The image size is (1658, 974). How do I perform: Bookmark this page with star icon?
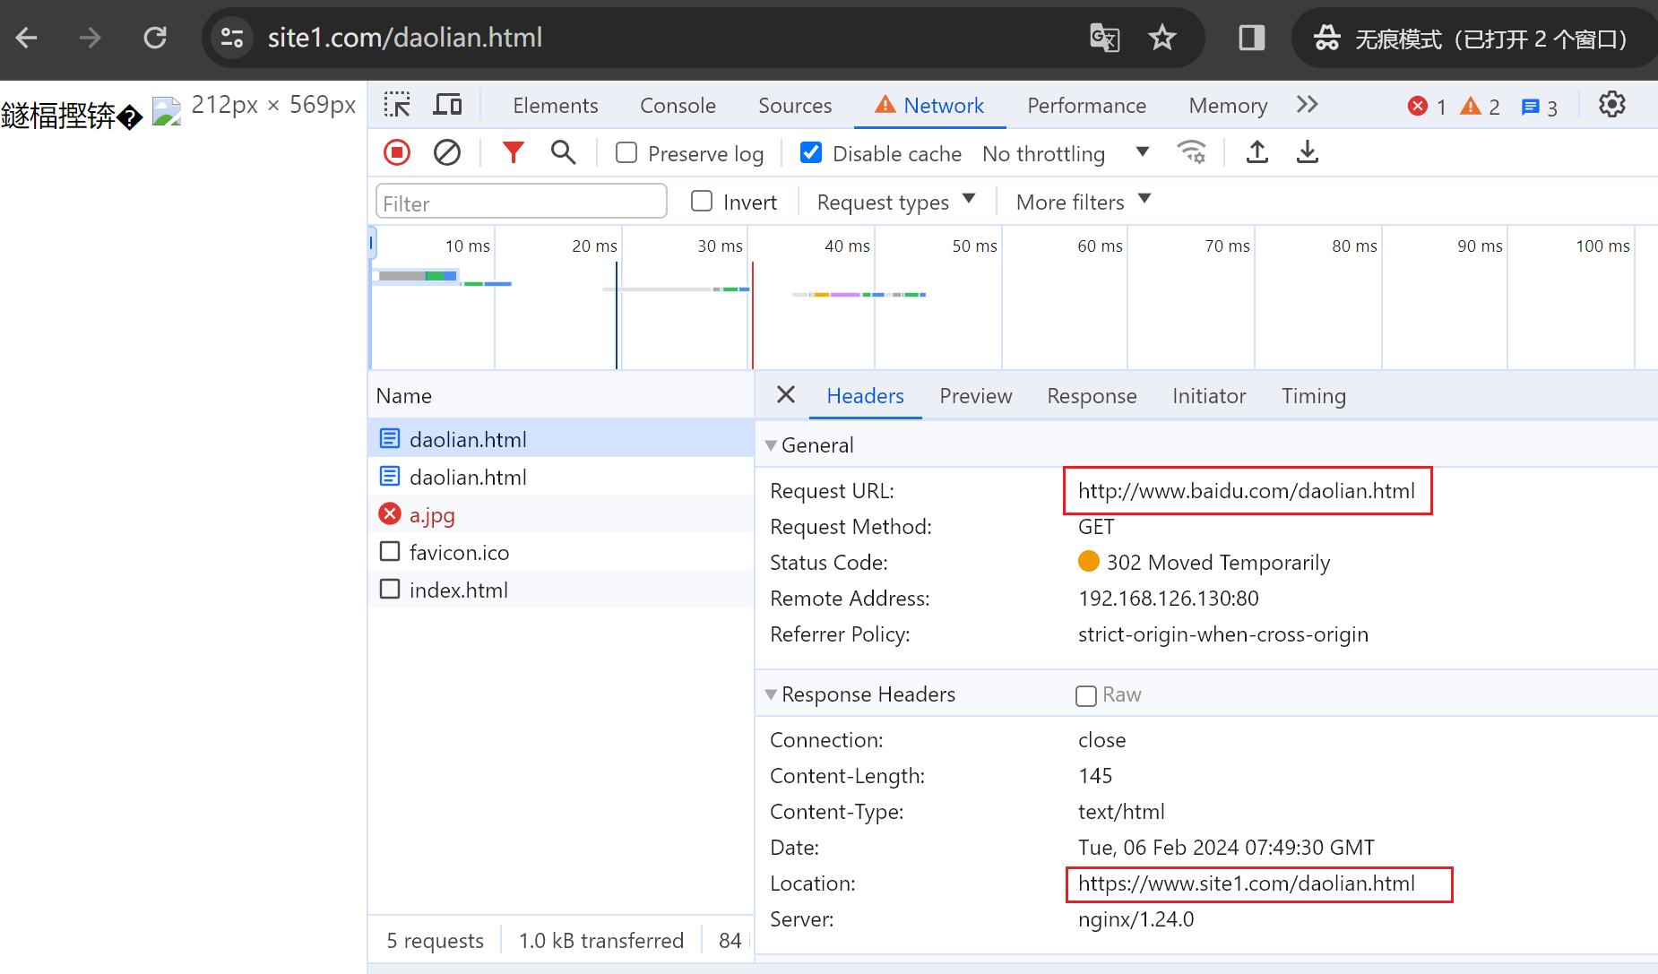pos(1162,38)
